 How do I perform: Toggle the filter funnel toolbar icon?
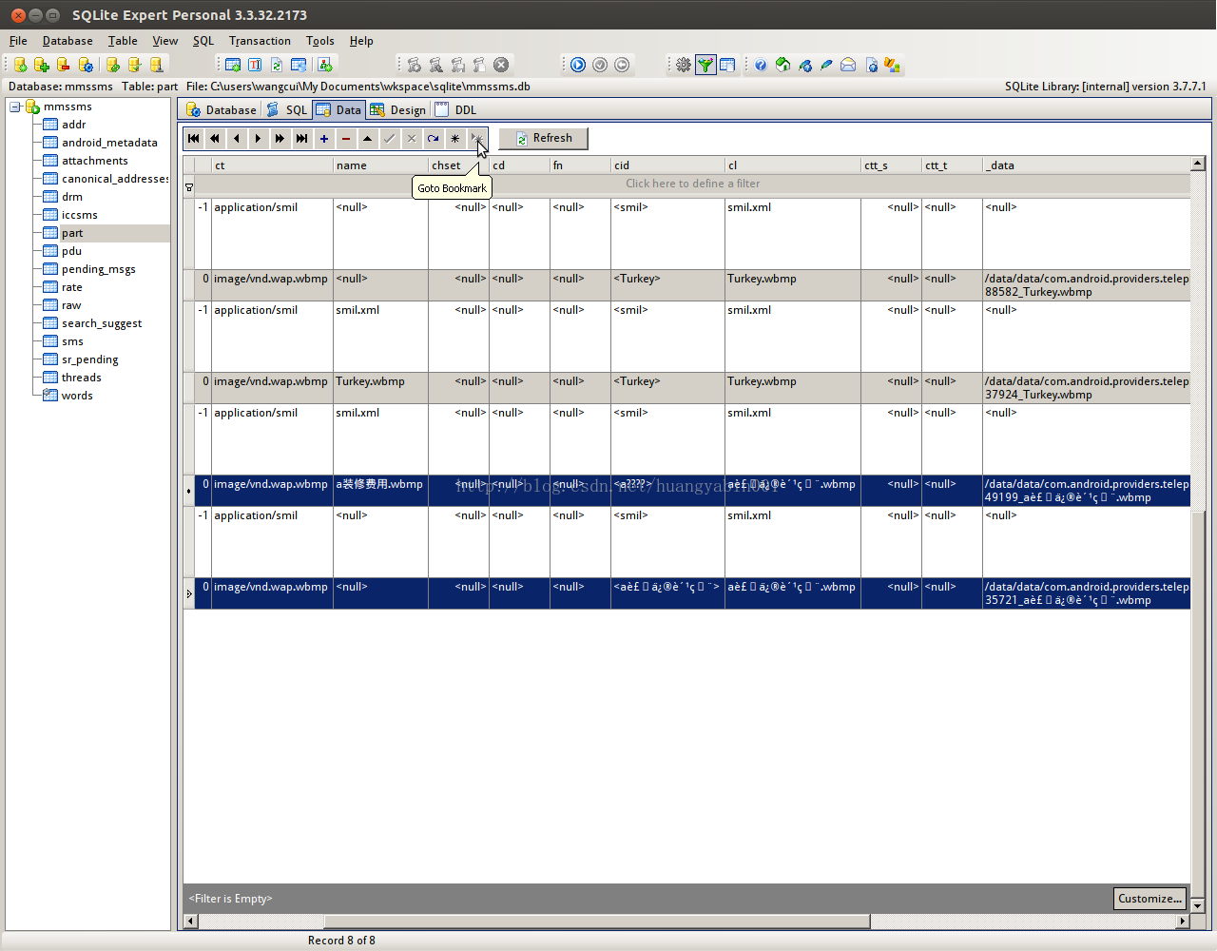705,65
